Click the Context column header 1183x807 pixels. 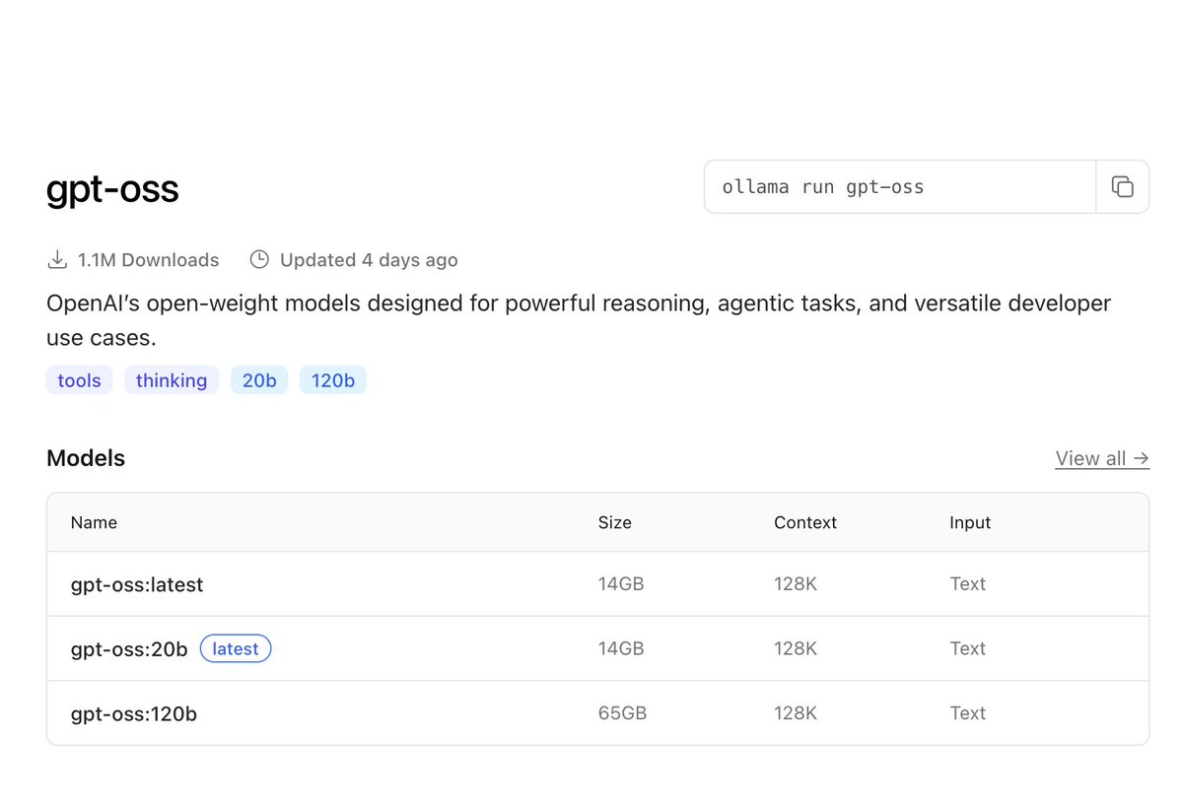pos(805,523)
